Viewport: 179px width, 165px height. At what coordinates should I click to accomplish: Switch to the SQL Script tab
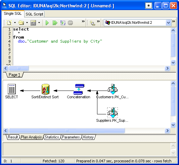[x=34, y=14]
